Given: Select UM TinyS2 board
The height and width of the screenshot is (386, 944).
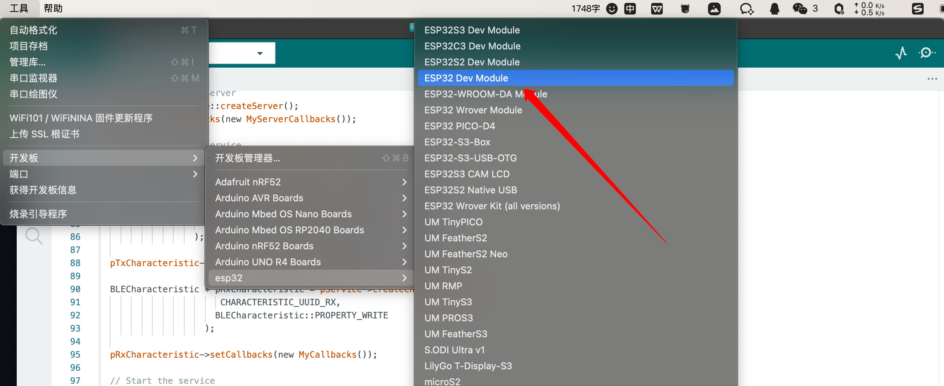Looking at the screenshot, I should coord(576,270).
